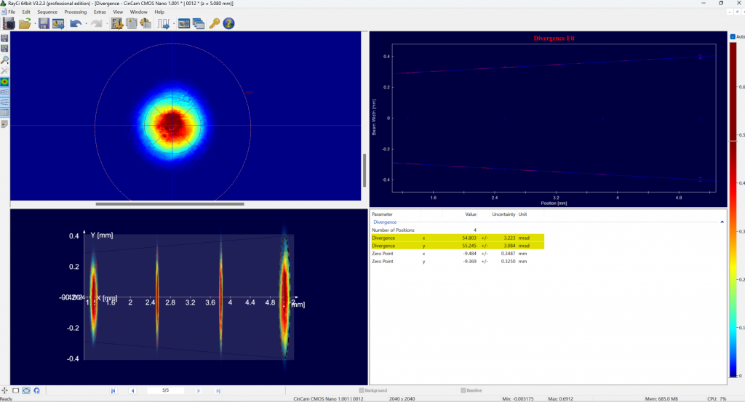Toggle the 2D beam profile view icon

click(x=5, y=81)
